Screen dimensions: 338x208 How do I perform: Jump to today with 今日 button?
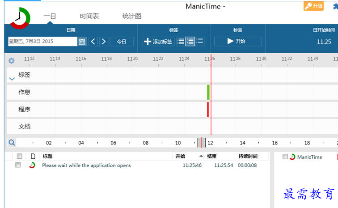pyautogui.click(x=122, y=42)
